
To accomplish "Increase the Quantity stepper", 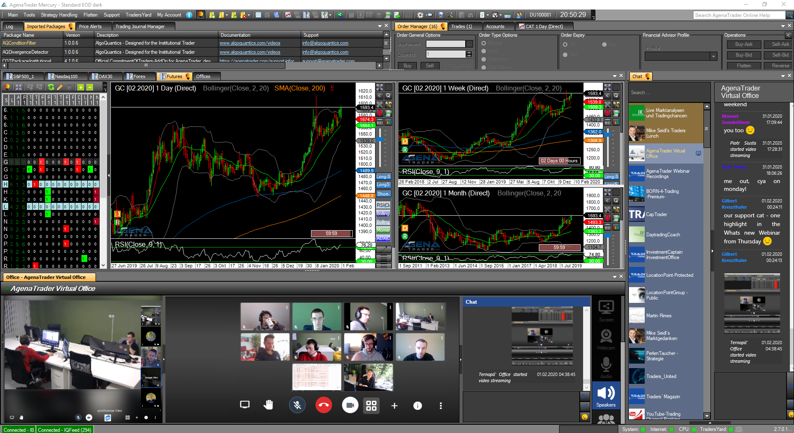I will (469, 52).
